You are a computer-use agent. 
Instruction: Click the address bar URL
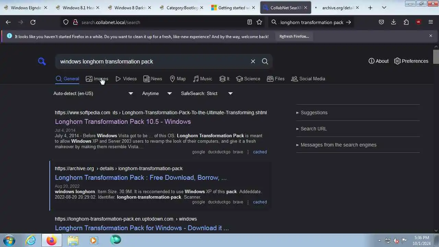coord(111,22)
